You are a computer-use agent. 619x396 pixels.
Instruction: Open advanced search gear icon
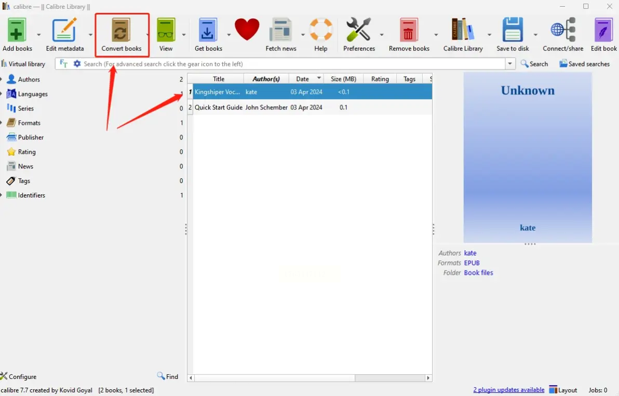(x=77, y=63)
